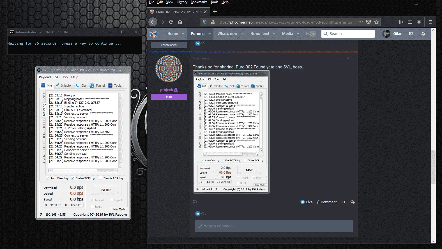Viewport: 442px width, 249px height.
Task: Open Firefox Bookmarks menu
Action: pyautogui.click(x=199, y=2)
